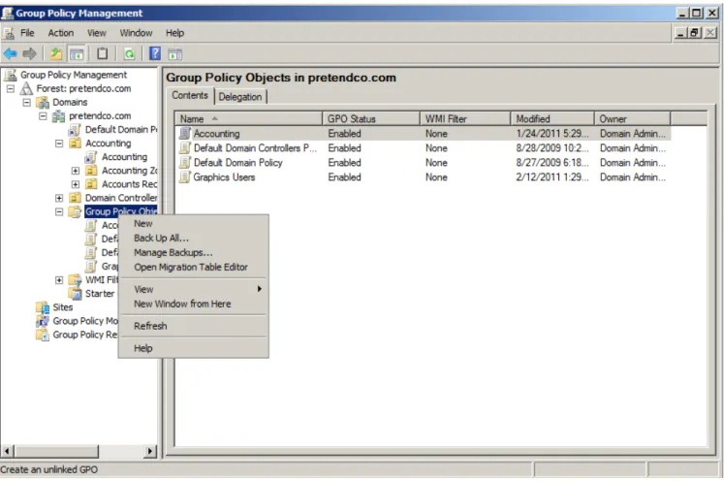Switch to the Delegation tab
This screenshot has width=724, height=481.
(240, 97)
